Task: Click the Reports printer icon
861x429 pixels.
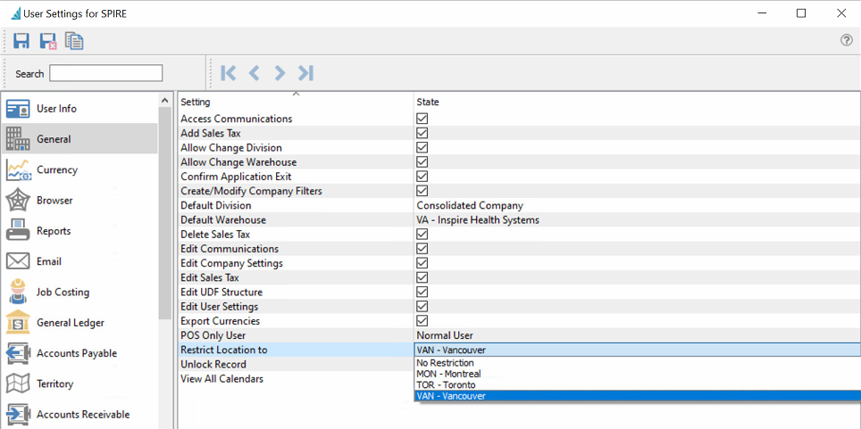Action: point(18,231)
